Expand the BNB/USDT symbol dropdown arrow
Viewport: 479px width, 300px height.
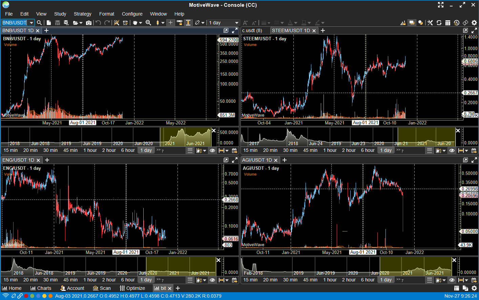(31, 23)
